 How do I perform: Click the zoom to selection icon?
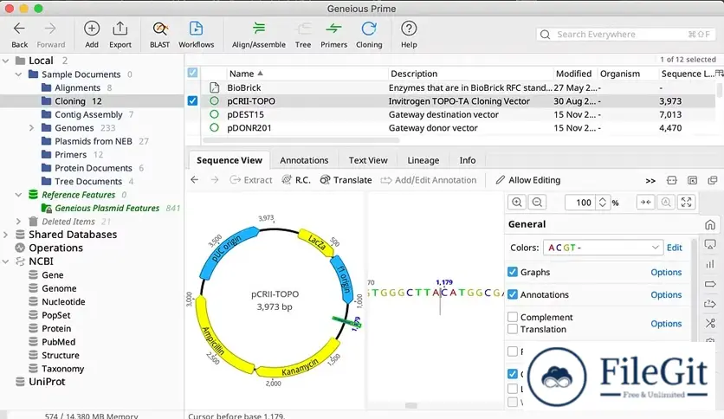click(x=666, y=202)
